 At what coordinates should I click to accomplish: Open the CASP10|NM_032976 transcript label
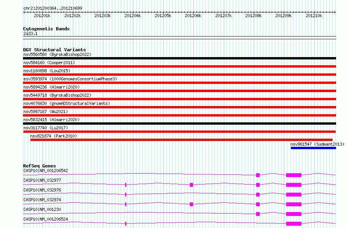coord(42,190)
